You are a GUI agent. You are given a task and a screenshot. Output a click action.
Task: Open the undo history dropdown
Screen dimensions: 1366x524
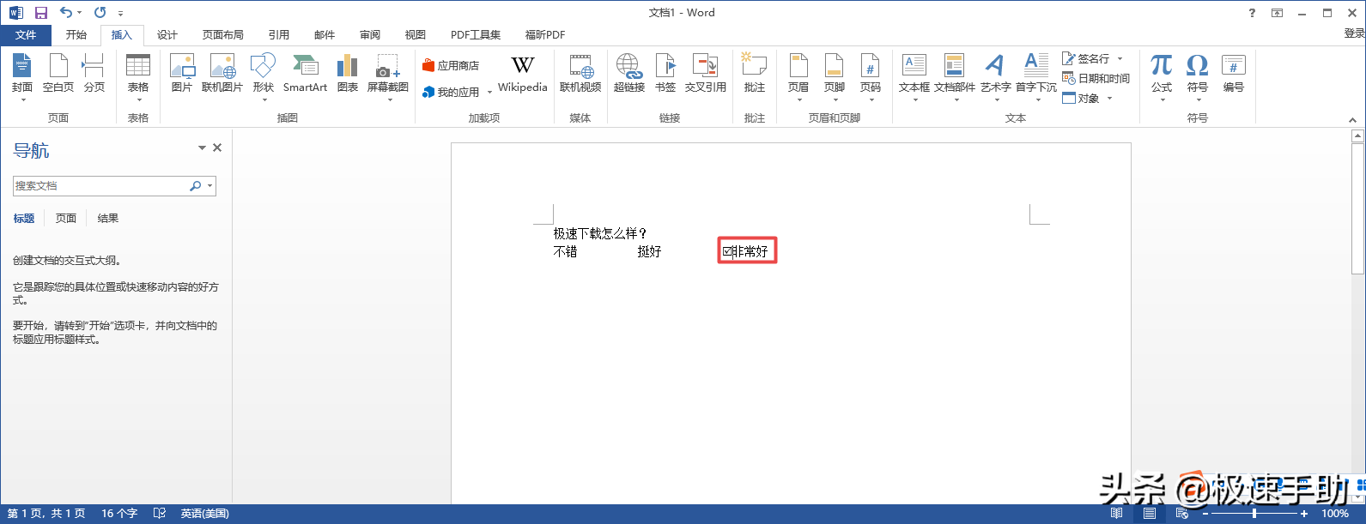pyautogui.click(x=80, y=13)
